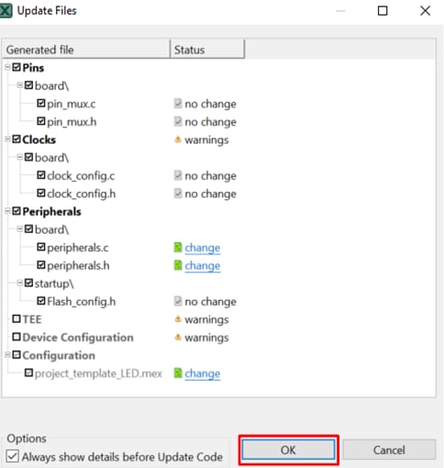This screenshot has height=468, width=444.
Task: Uncheck the Pins group checkbox
Action: pos(17,67)
